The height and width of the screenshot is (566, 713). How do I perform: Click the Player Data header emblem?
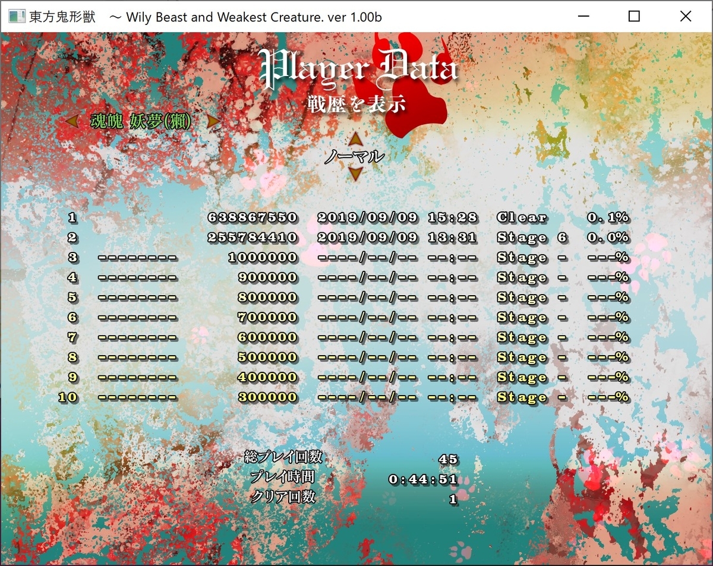pyautogui.click(x=356, y=68)
